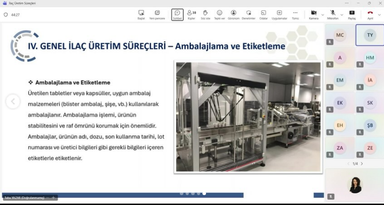Go to previous slide with left arrow
Screen dimensions: 384x205
13,102
